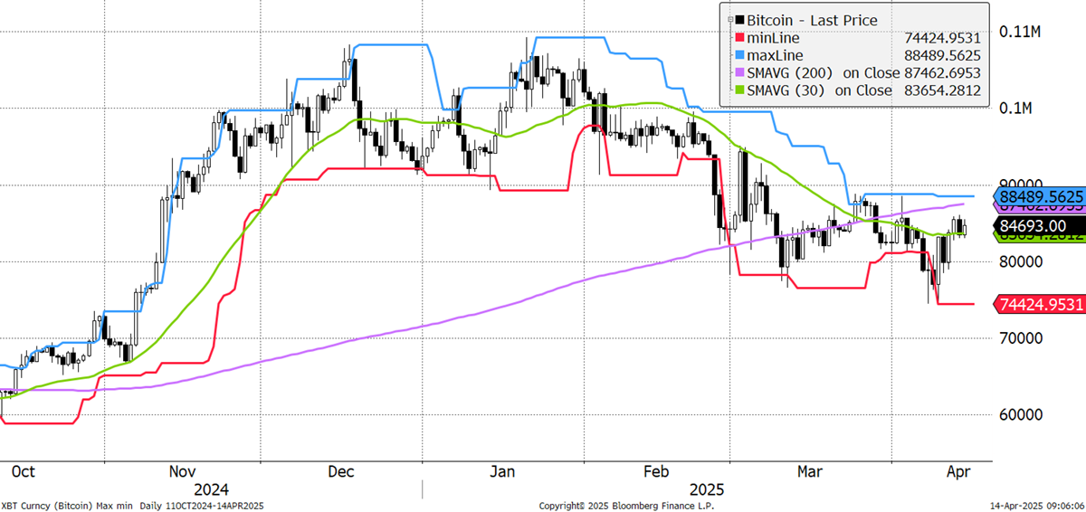Image resolution: width=1086 pixels, height=512 pixels.
Task: Click legend value 87462.6953
Action: [x=941, y=72]
